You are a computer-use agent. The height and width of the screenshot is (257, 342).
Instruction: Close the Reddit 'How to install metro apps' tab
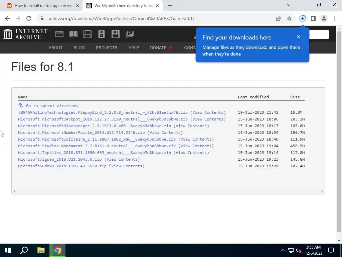[x=77, y=6]
